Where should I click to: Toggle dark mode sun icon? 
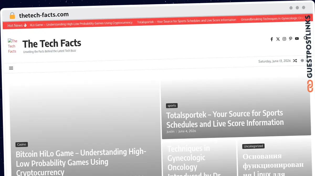point(302,60)
